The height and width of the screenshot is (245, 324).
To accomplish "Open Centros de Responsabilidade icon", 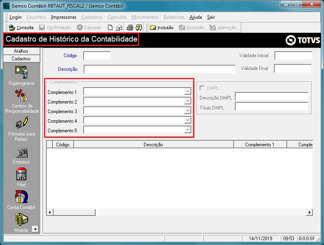I will click(x=21, y=96).
